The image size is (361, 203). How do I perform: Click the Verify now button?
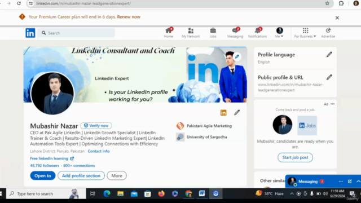click(96, 125)
